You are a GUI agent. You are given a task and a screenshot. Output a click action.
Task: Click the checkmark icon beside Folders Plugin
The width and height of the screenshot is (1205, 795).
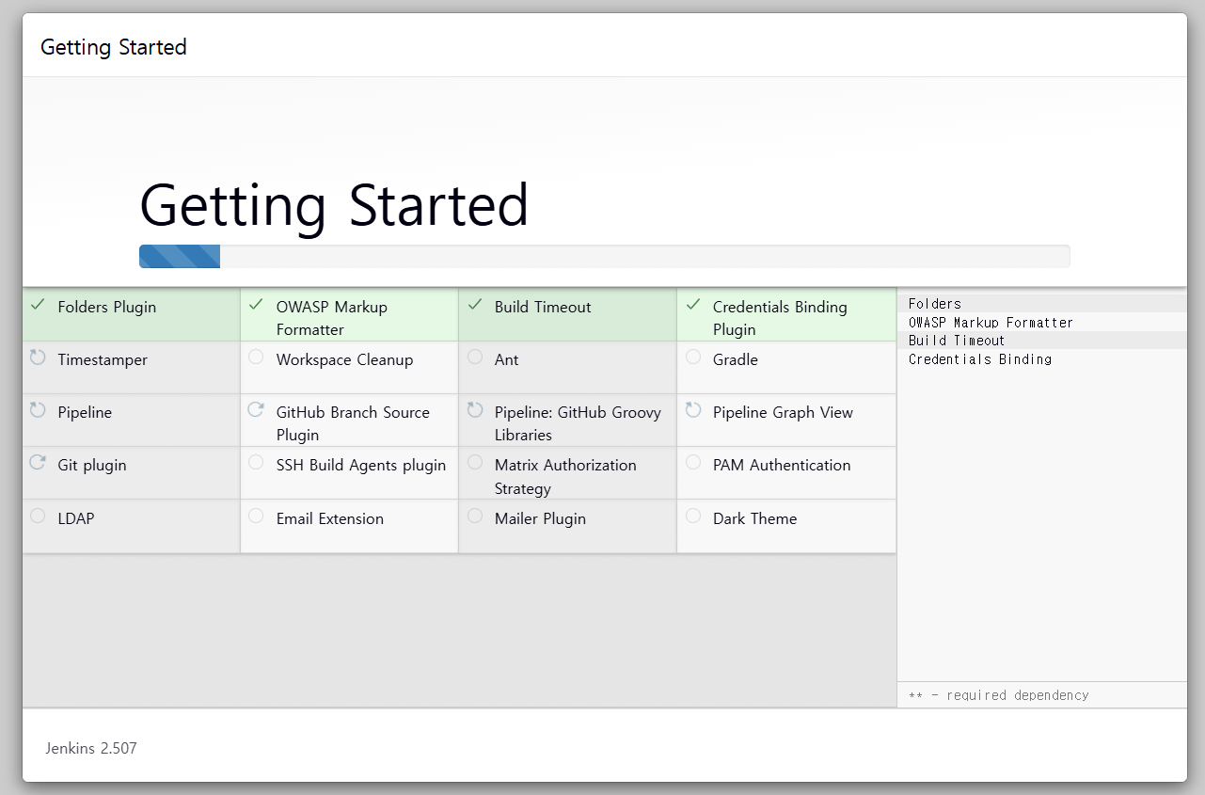click(38, 305)
